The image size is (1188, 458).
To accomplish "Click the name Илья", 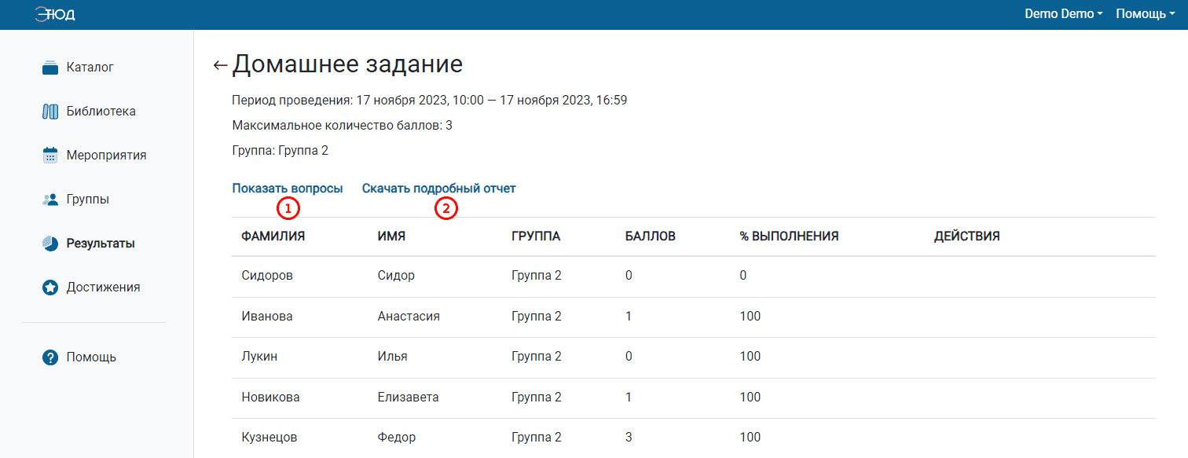I will 392,357.
